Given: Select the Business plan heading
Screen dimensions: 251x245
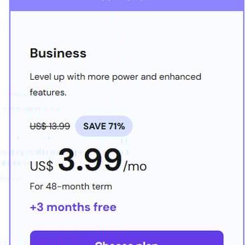Looking at the screenshot, I should point(58,53).
